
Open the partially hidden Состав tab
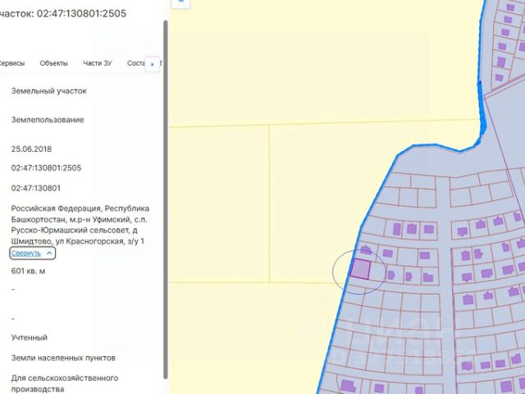pos(135,63)
